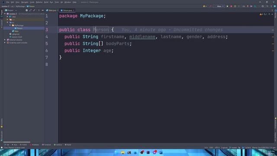Image resolution: width=277 pixels, height=156 pixels.
Task: Open the Help menu
Action: [74, 2]
